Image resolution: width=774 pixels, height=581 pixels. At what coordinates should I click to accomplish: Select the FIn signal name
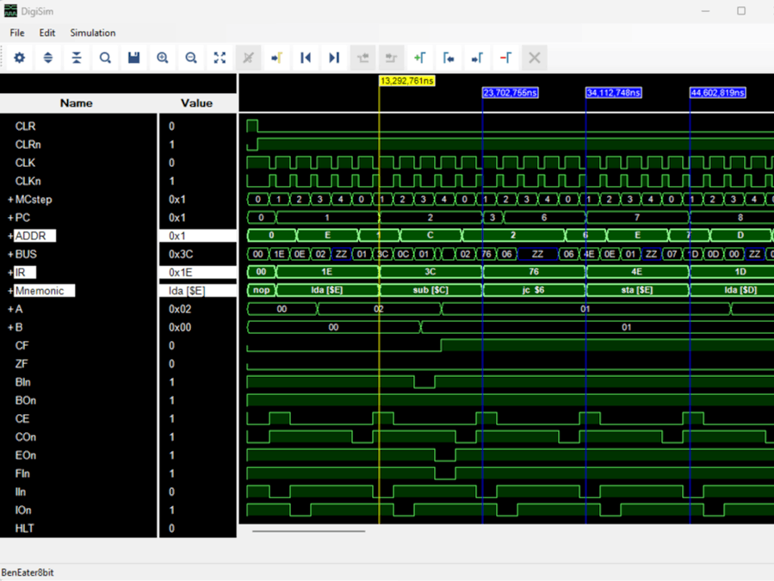pos(22,473)
